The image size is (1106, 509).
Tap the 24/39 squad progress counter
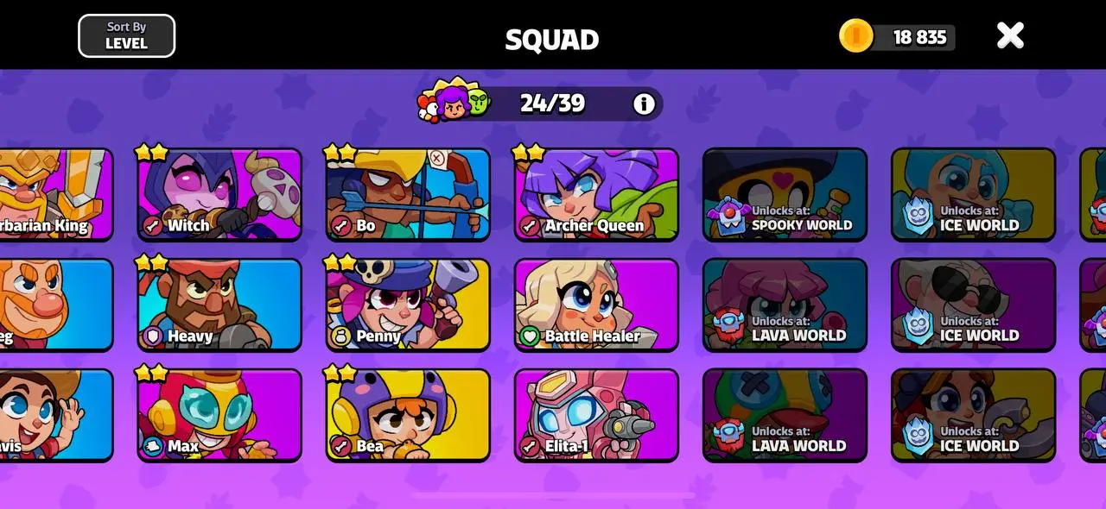(552, 104)
